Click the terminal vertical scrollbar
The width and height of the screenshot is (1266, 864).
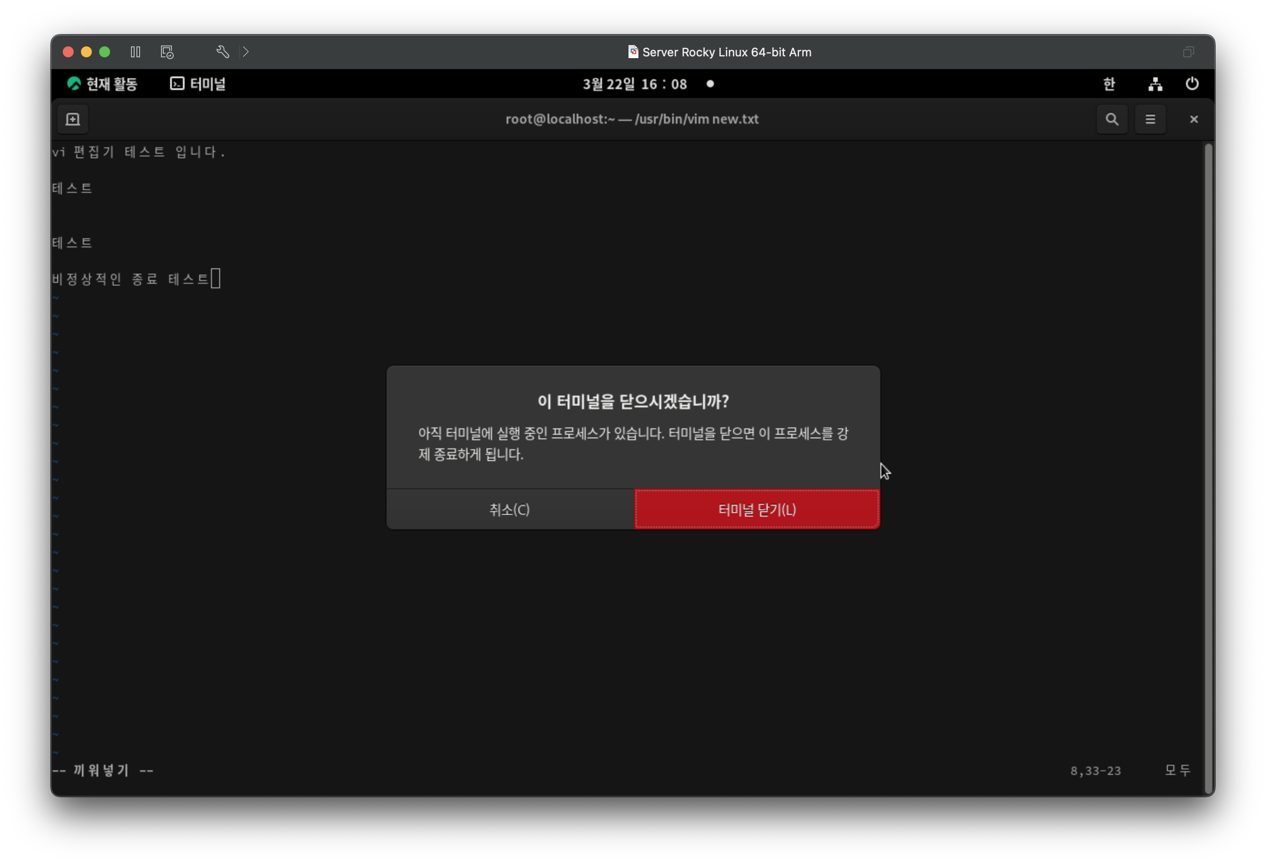click(x=1208, y=467)
